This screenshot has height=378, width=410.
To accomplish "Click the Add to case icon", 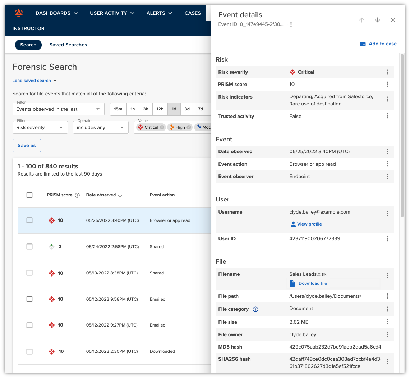I will [364, 44].
